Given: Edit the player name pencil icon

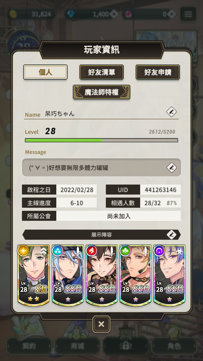Looking at the screenshot, I should pos(171,112).
